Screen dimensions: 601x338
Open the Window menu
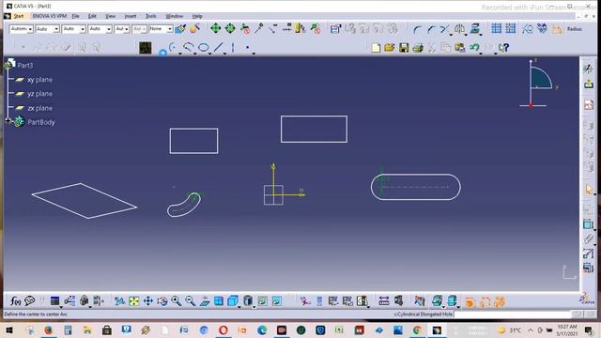[174, 16]
